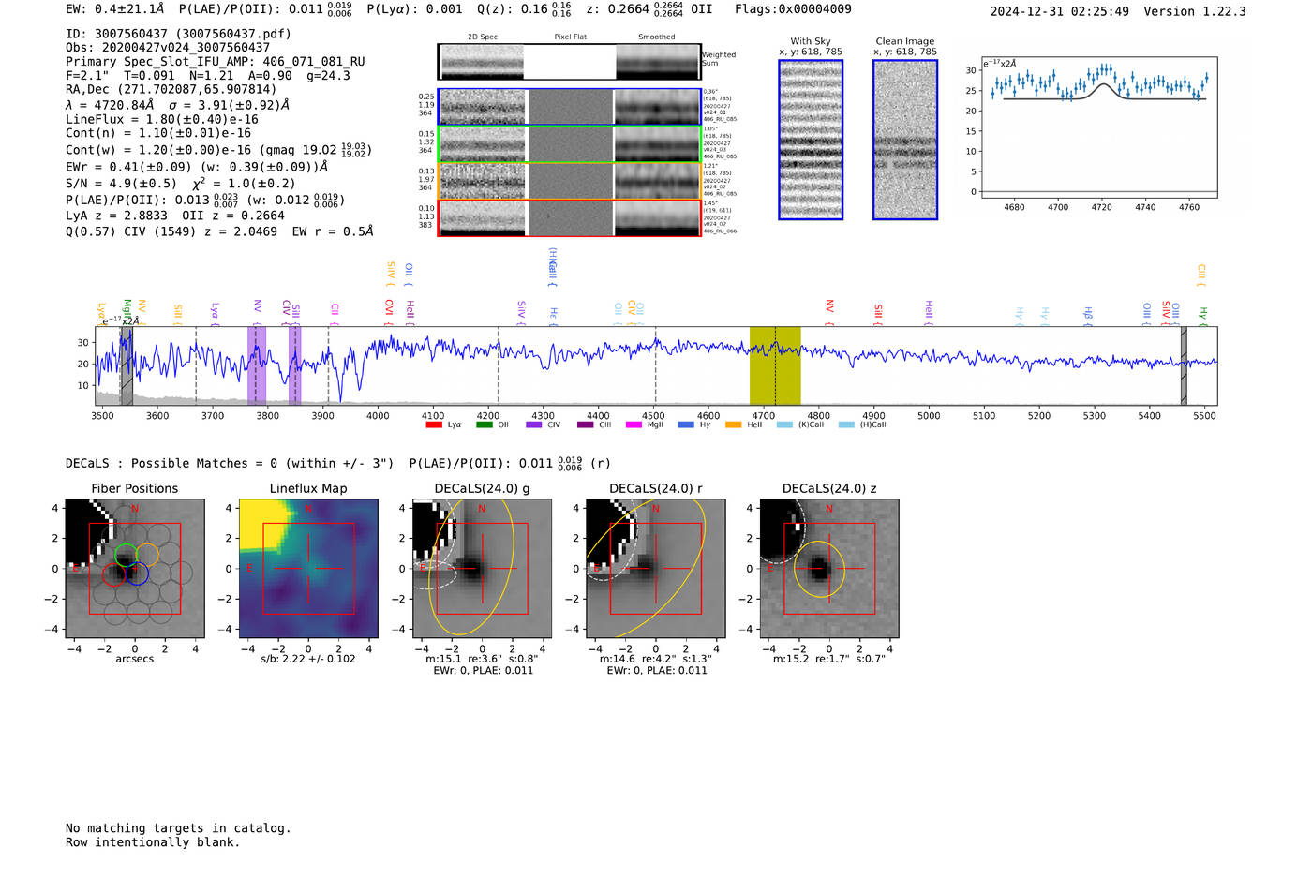Select the blue-bordered 2D spectrum row
Screen dimensions: 1312x893
(x=569, y=107)
